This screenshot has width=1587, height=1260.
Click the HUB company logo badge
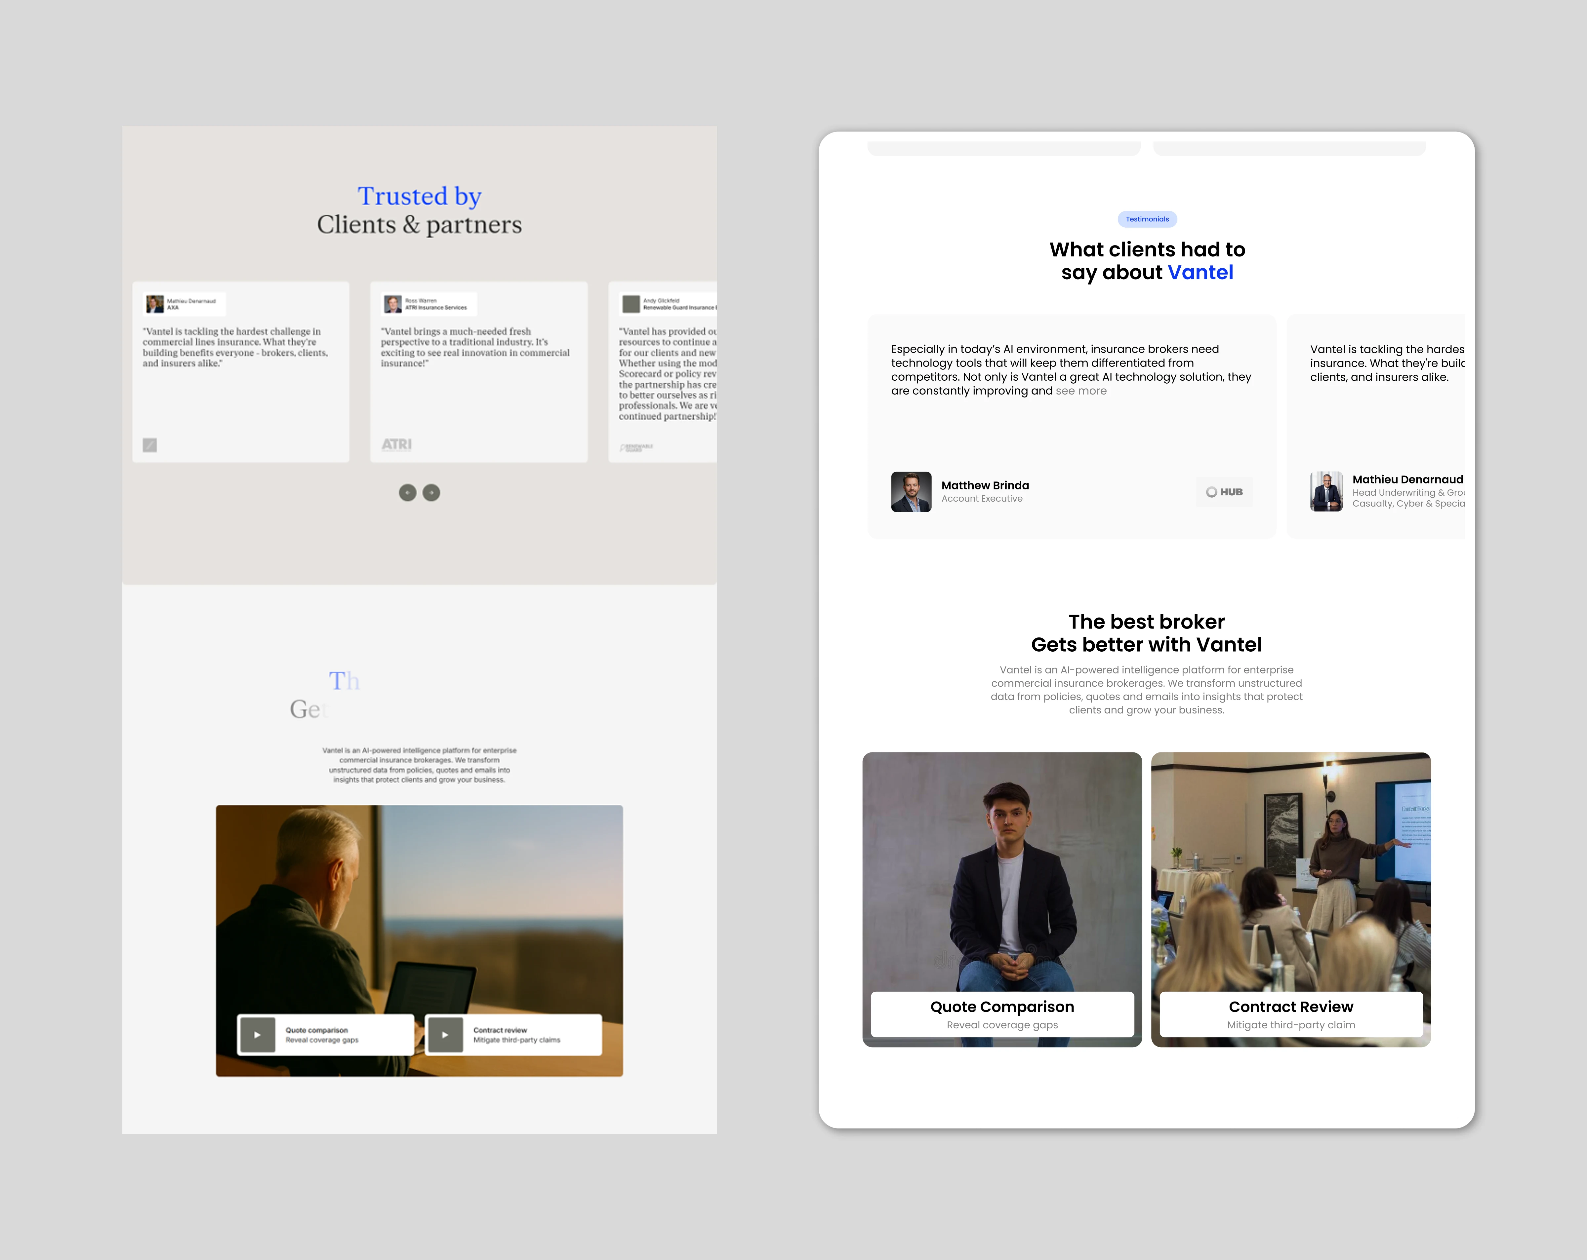(1224, 492)
